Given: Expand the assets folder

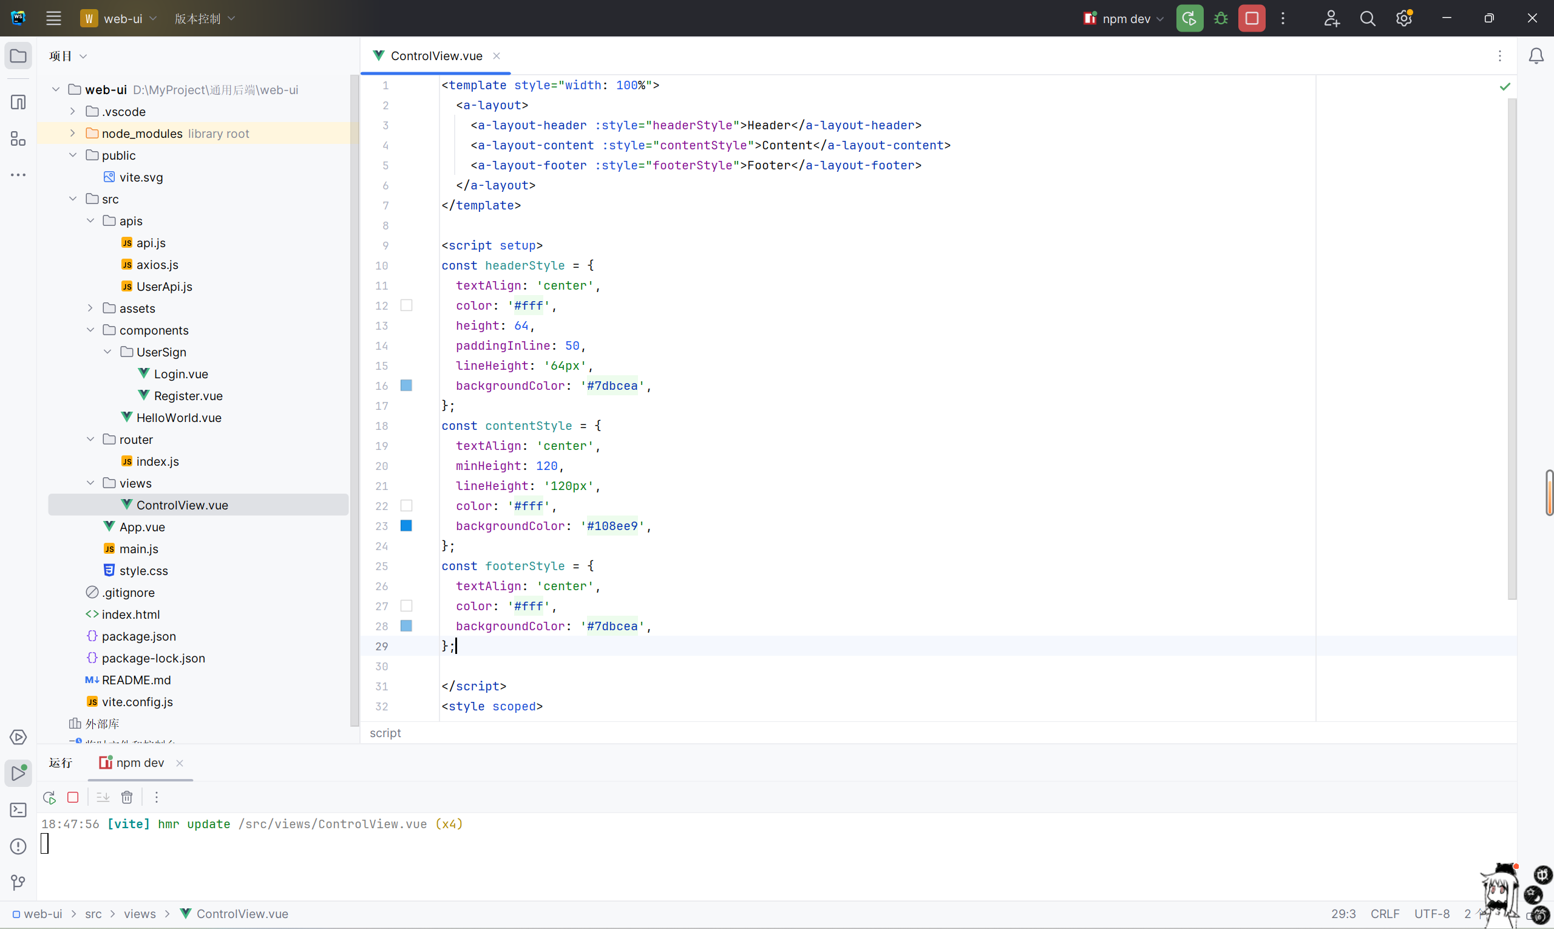Looking at the screenshot, I should 90,308.
